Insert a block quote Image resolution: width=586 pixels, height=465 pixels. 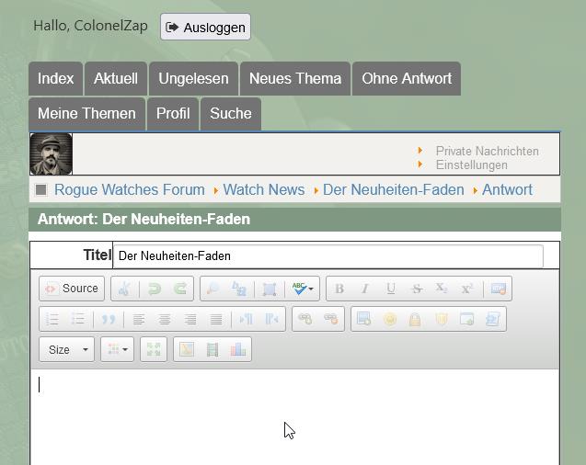point(109,319)
